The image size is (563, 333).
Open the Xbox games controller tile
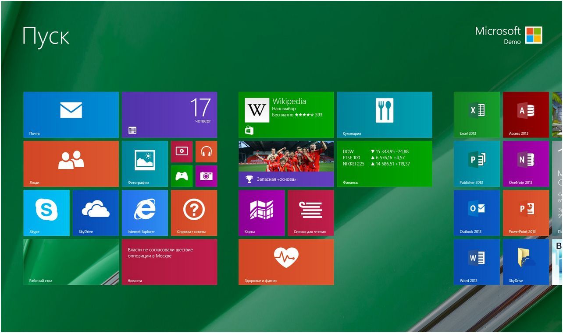pos(182,176)
